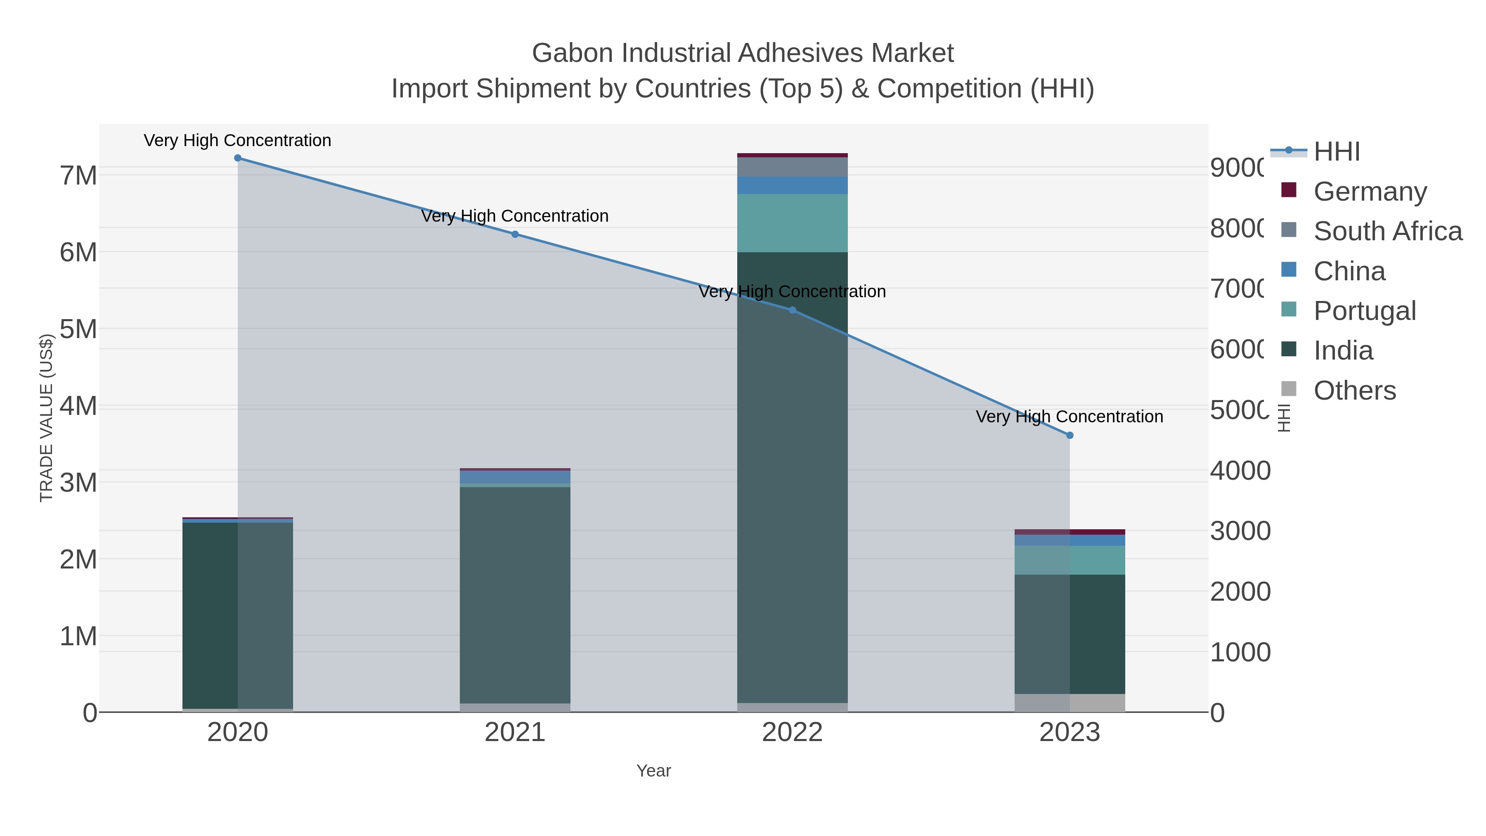Screen dimensions: 1486x836
Task: Click the India segment of 2021 bar
Action: (515, 595)
